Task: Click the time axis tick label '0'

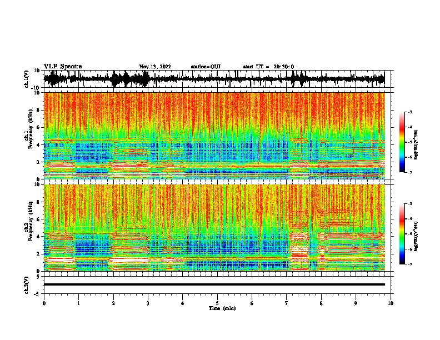Action: pos(44,303)
